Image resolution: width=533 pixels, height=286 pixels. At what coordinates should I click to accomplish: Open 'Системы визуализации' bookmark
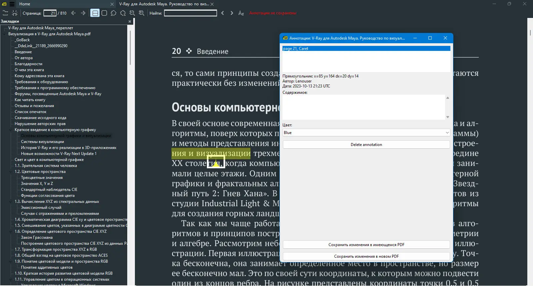[x=43, y=142]
